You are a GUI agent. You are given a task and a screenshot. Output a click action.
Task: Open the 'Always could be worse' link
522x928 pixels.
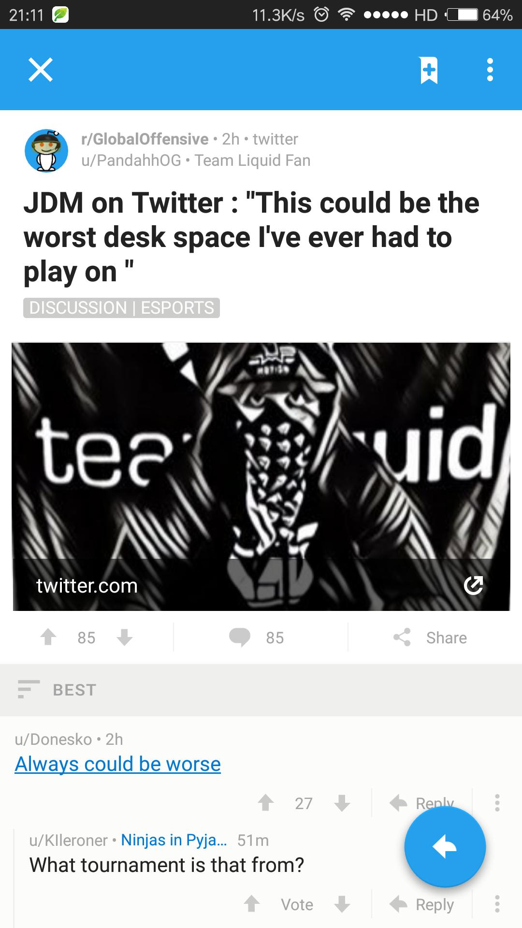pyautogui.click(x=118, y=764)
